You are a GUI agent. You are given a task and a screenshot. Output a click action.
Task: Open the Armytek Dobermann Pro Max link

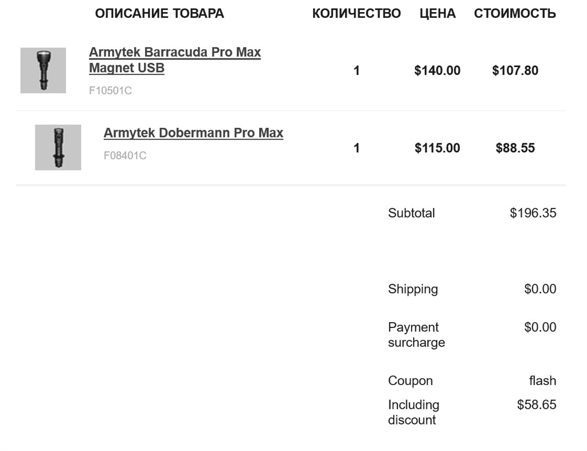(193, 133)
